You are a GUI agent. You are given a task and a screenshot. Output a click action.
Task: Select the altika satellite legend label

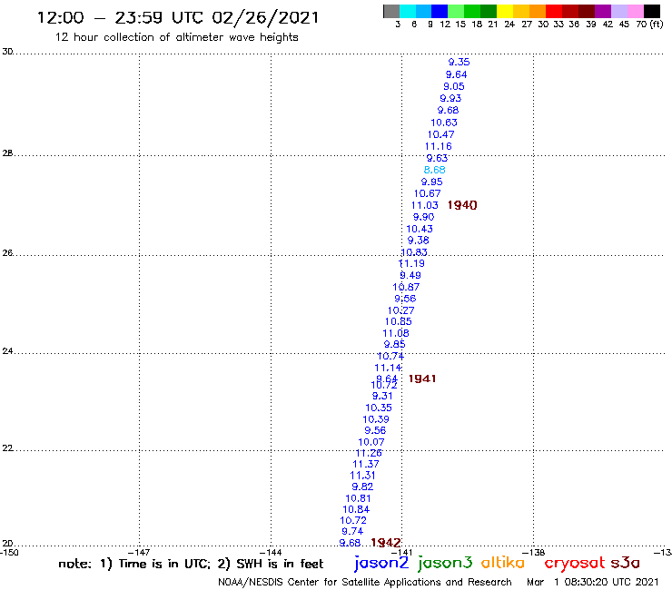point(503,563)
